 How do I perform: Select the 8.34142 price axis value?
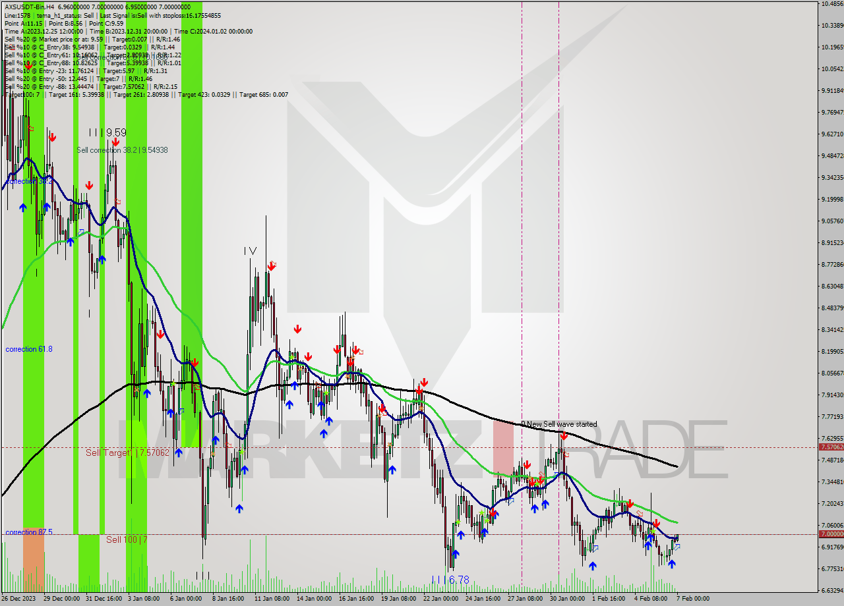coord(832,330)
